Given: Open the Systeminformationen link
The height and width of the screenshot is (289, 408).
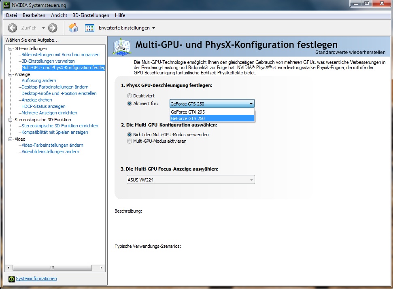Looking at the screenshot, I should pos(36,278).
